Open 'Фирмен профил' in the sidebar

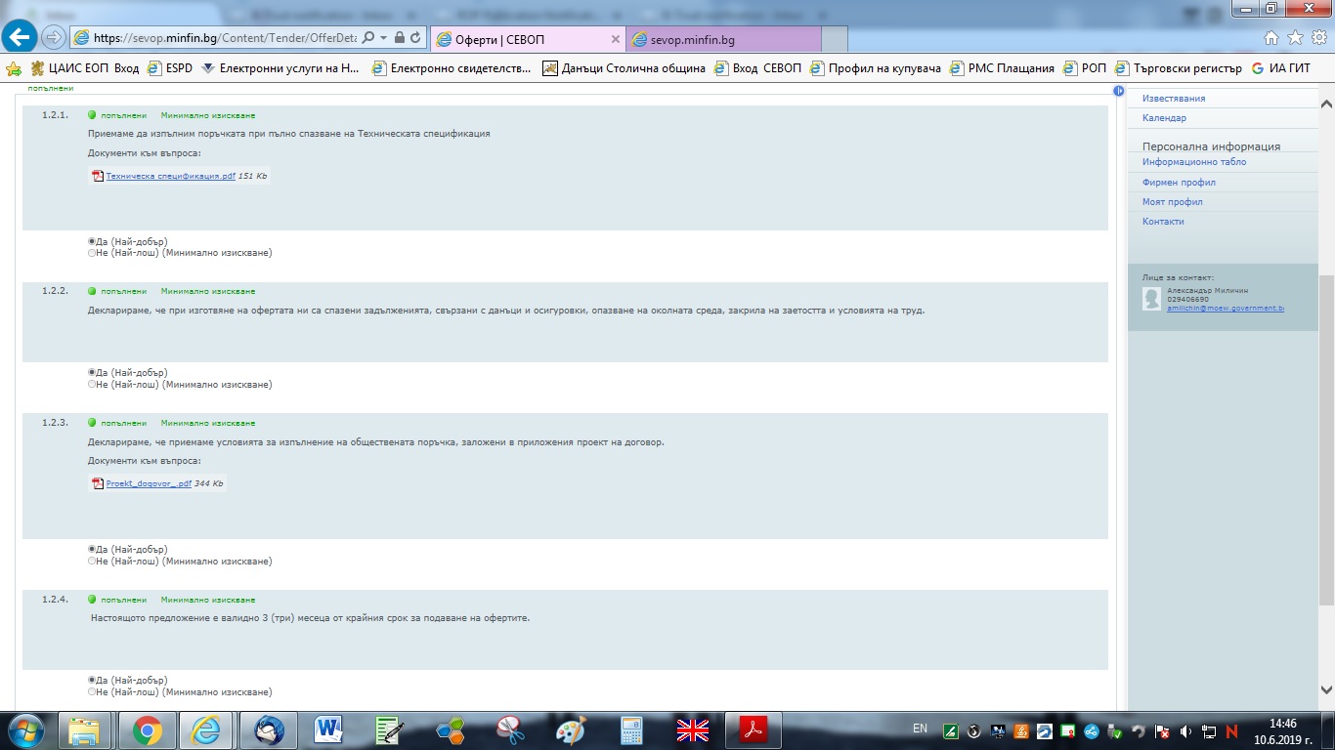(x=1179, y=183)
